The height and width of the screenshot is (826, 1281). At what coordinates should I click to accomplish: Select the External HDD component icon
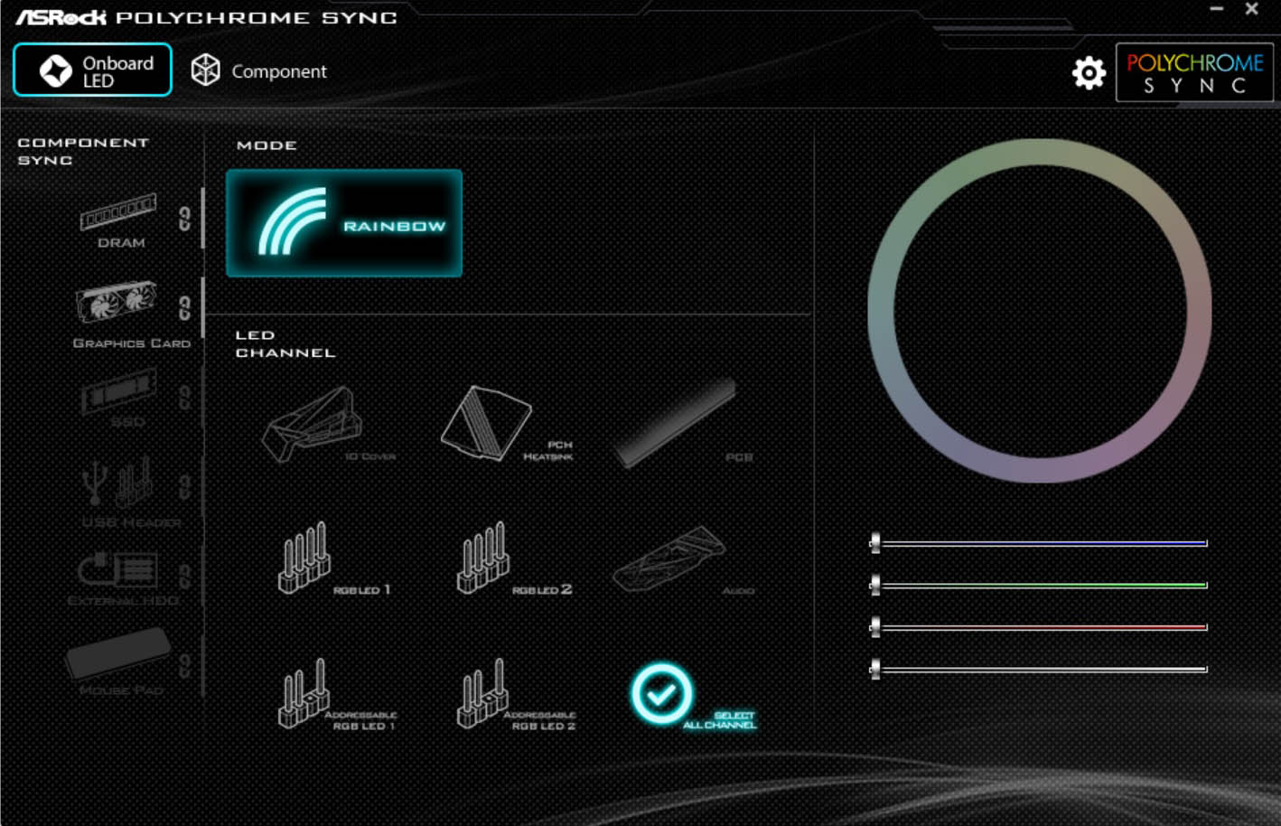[118, 571]
